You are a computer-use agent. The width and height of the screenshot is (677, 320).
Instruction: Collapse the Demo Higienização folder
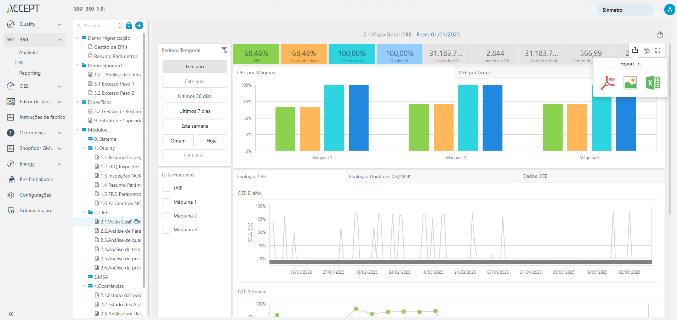(x=77, y=38)
